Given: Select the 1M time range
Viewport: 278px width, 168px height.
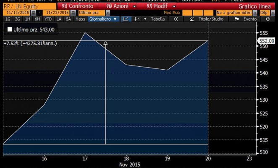Looking at the screenshot, I should (x=27, y=19).
